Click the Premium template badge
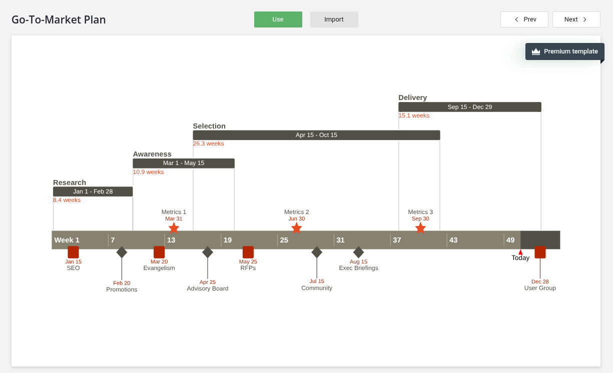This screenshot has width=613, height=373. click(564, 51)
